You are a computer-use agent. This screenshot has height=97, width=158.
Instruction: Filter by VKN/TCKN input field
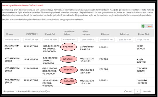coord(32,40)
